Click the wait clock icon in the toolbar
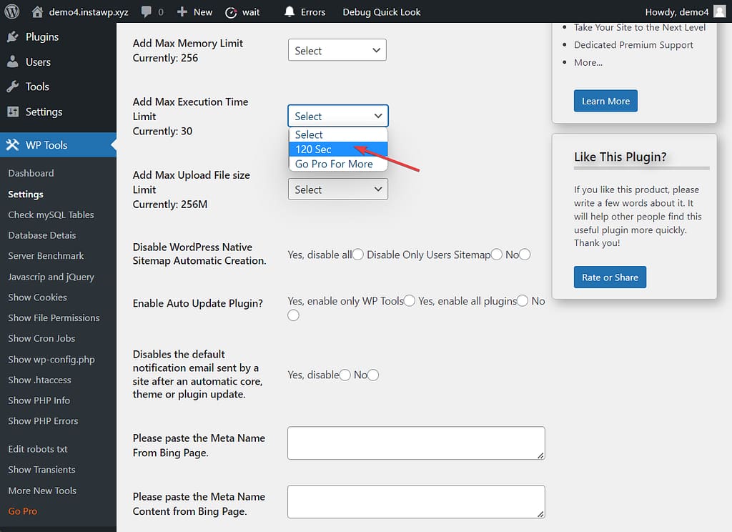Viewport: 732px width, 532px height. pos(231,11)
